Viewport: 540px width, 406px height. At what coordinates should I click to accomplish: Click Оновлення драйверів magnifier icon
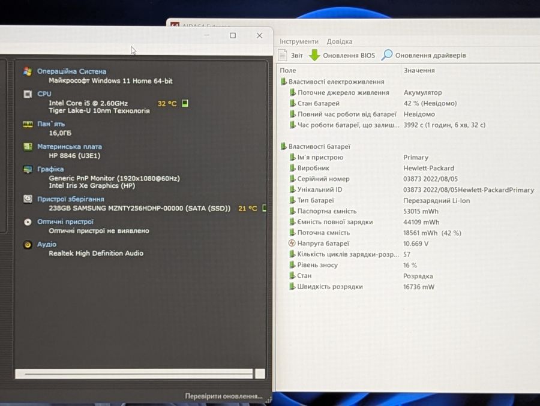387,55
